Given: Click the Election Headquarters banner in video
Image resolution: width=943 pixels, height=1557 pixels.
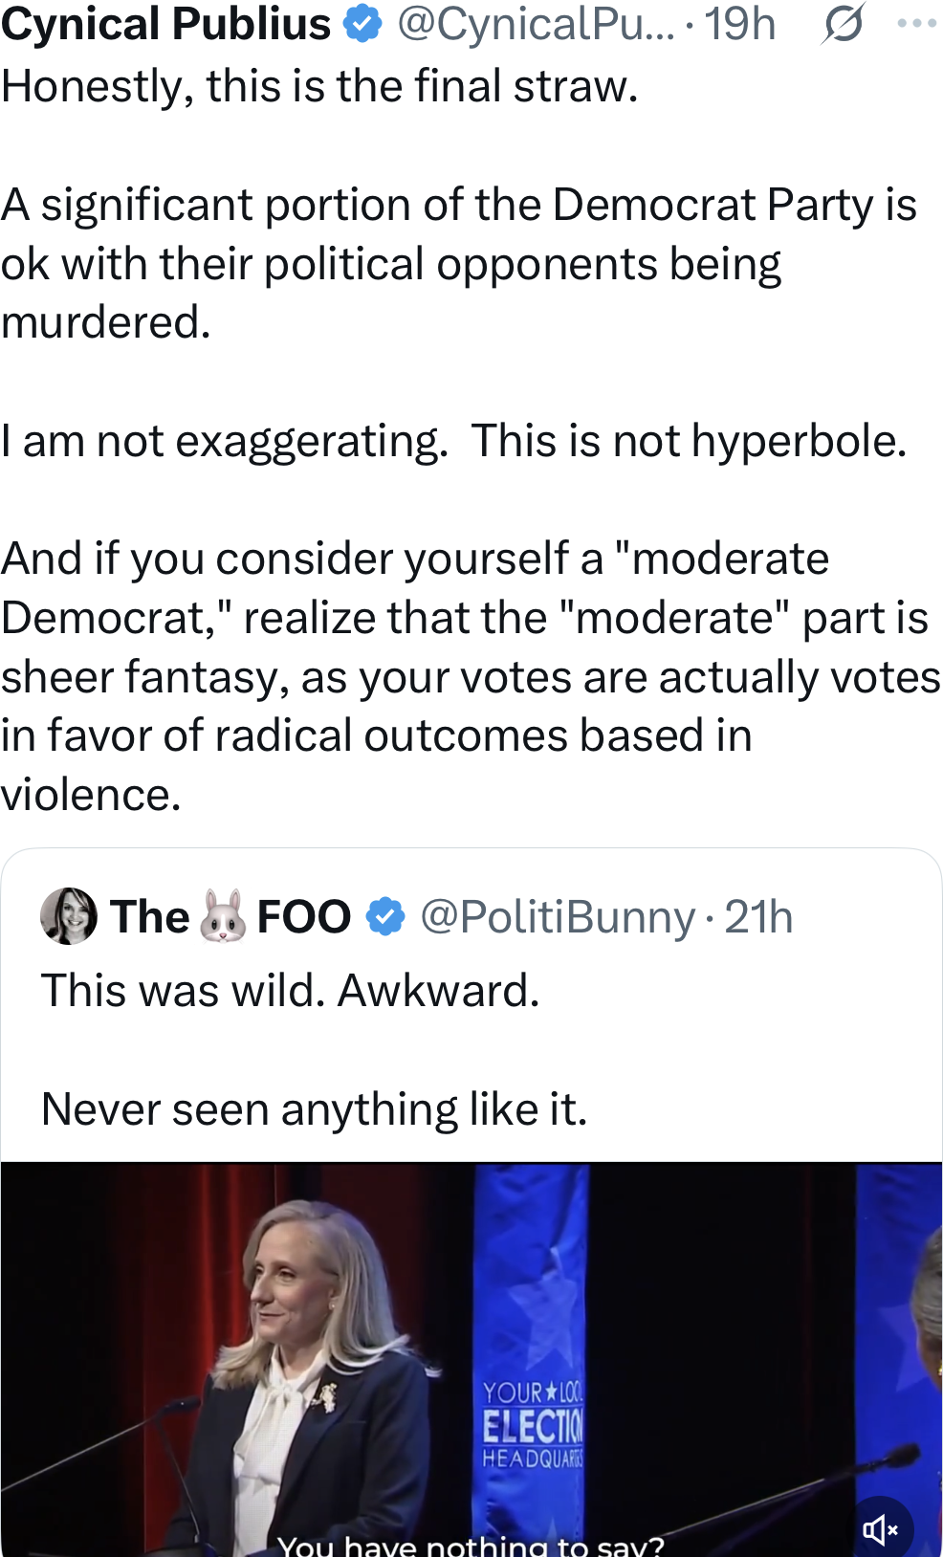Looking at the screenshot, I should [x=532, y=1424].
